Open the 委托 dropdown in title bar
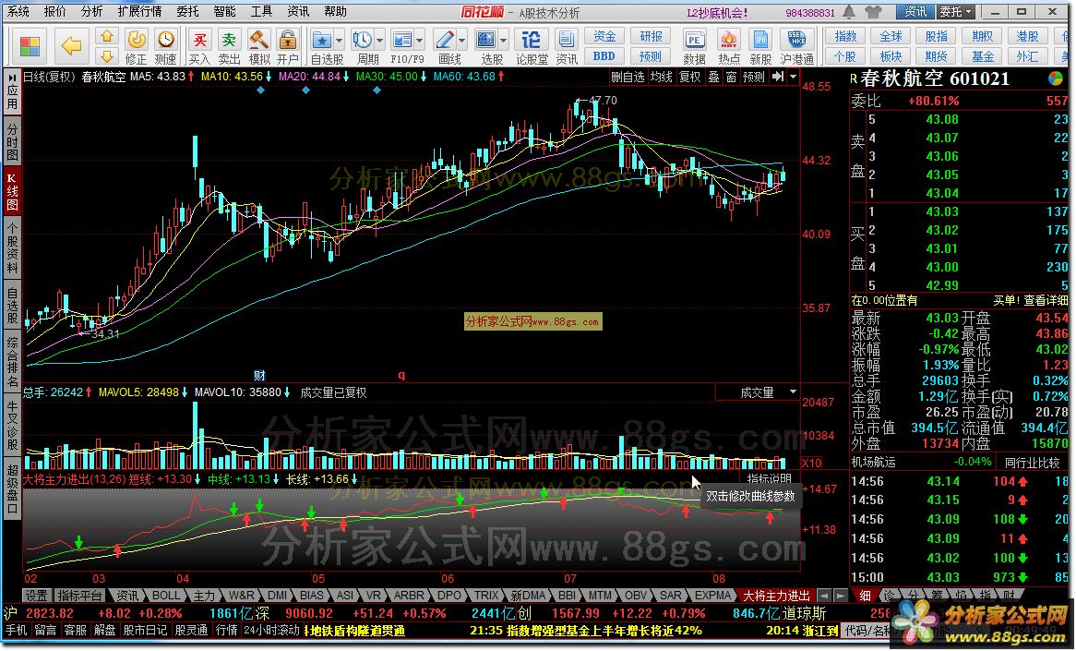The image size is (1076, 651). (x=957, y=12)
